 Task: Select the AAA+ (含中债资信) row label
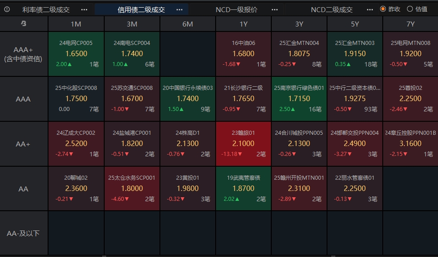coord(23,54)
